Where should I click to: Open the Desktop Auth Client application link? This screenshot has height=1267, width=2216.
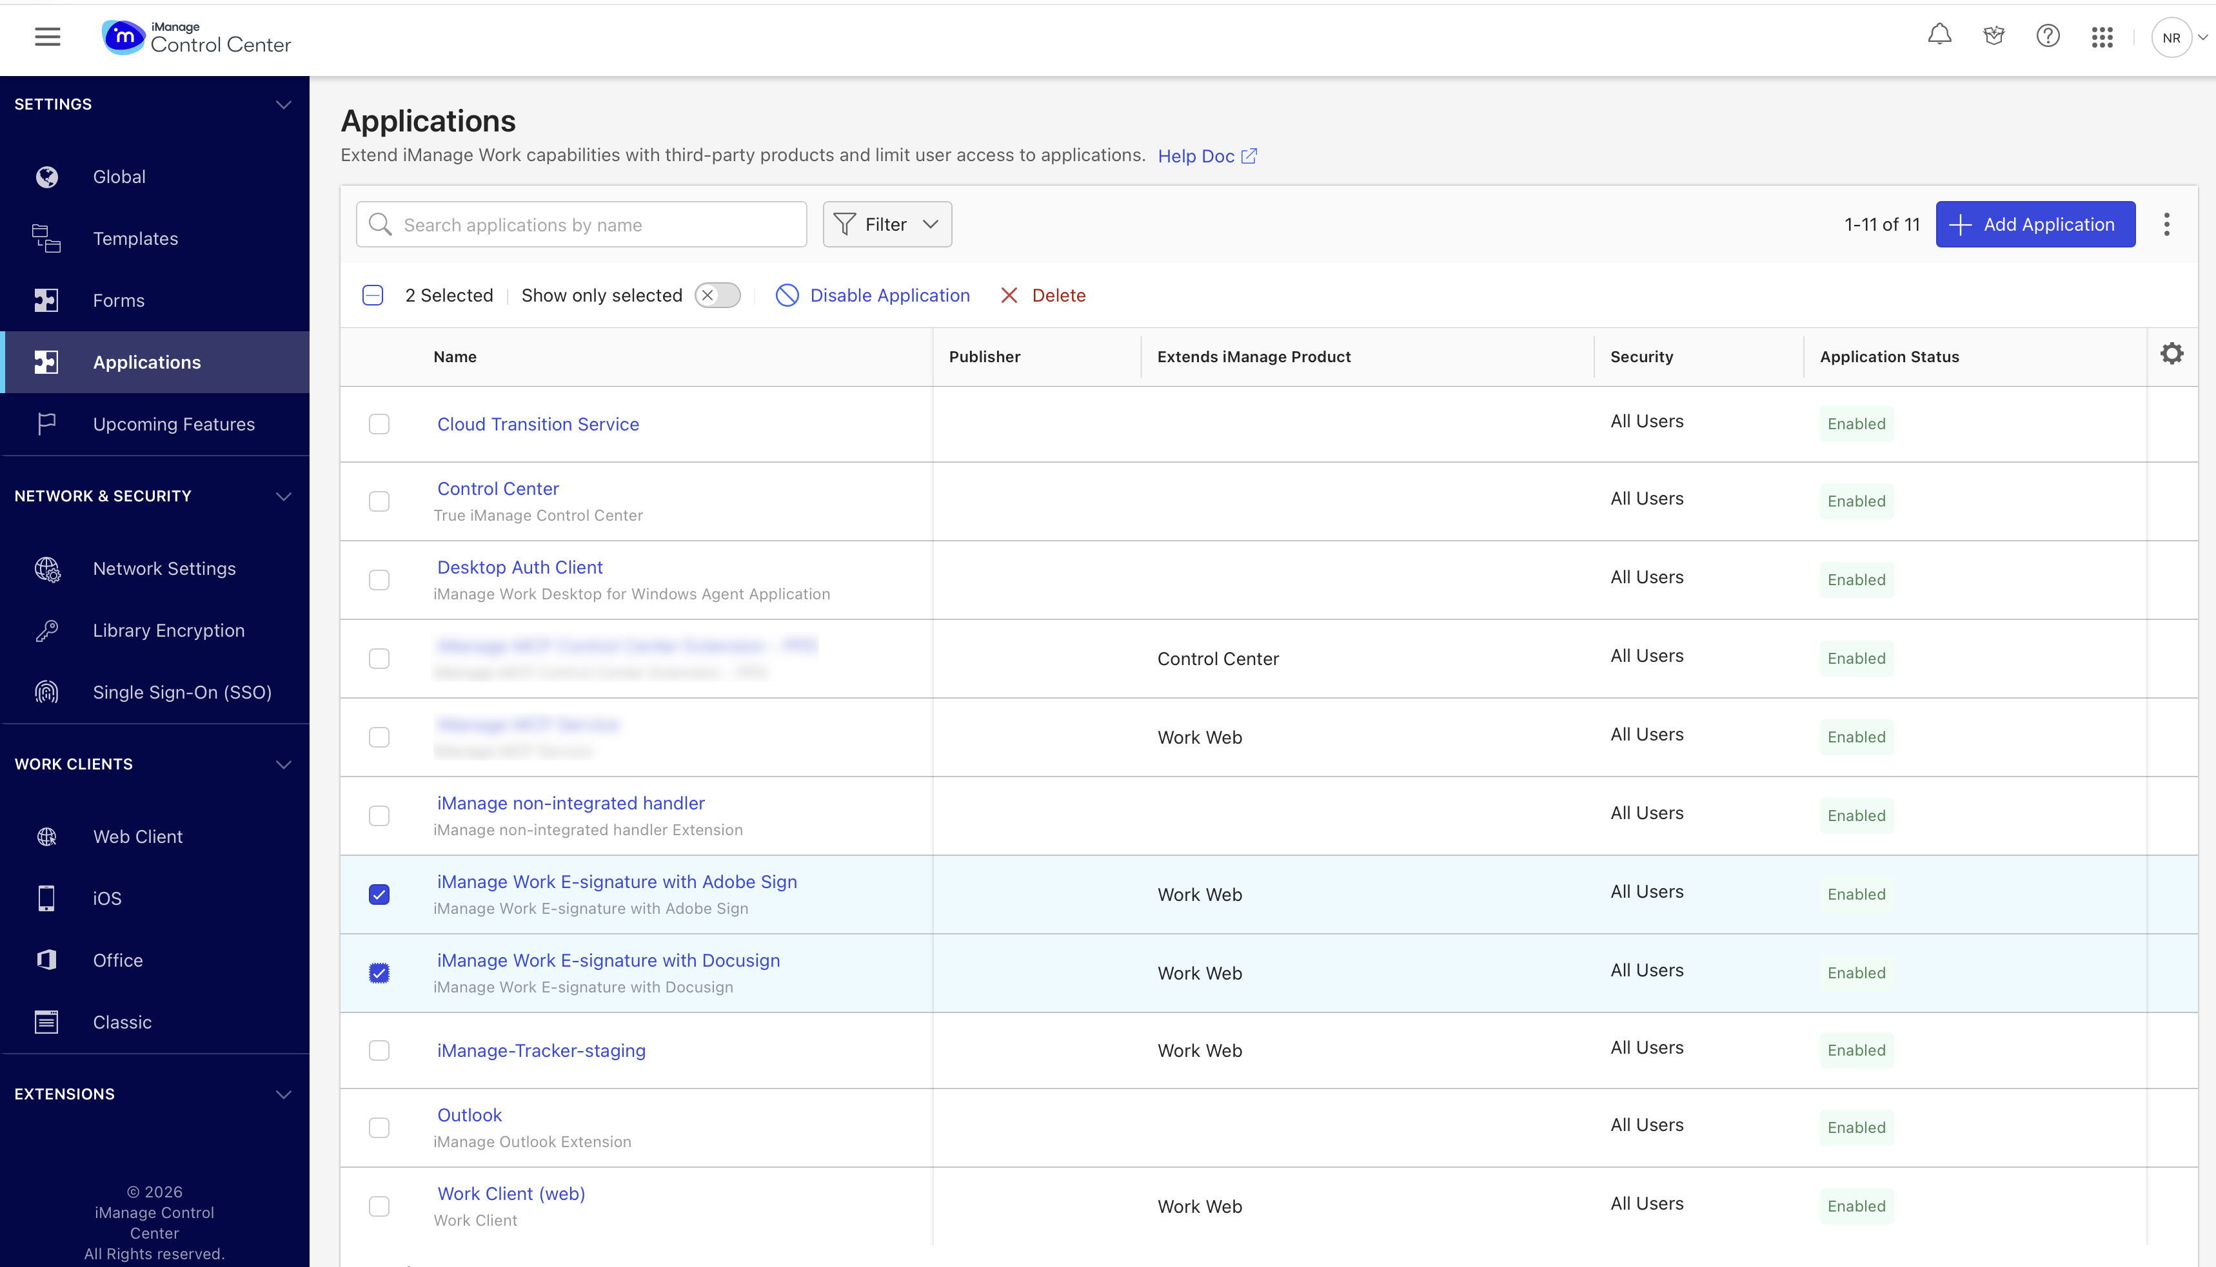tap(520, 567)
